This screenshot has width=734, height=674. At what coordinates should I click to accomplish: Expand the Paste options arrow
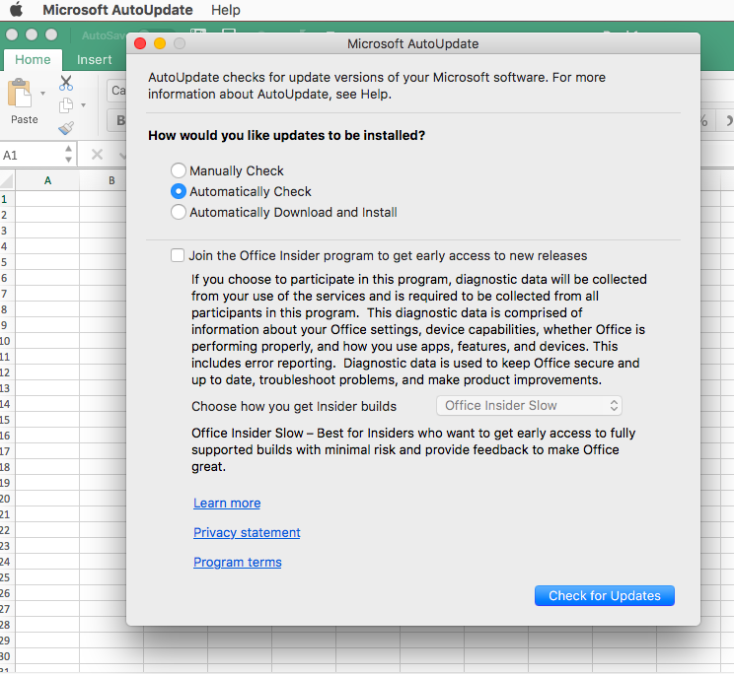point(43,95)
